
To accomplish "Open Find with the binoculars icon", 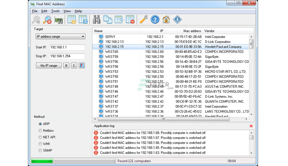I will (x=96, y=20).
